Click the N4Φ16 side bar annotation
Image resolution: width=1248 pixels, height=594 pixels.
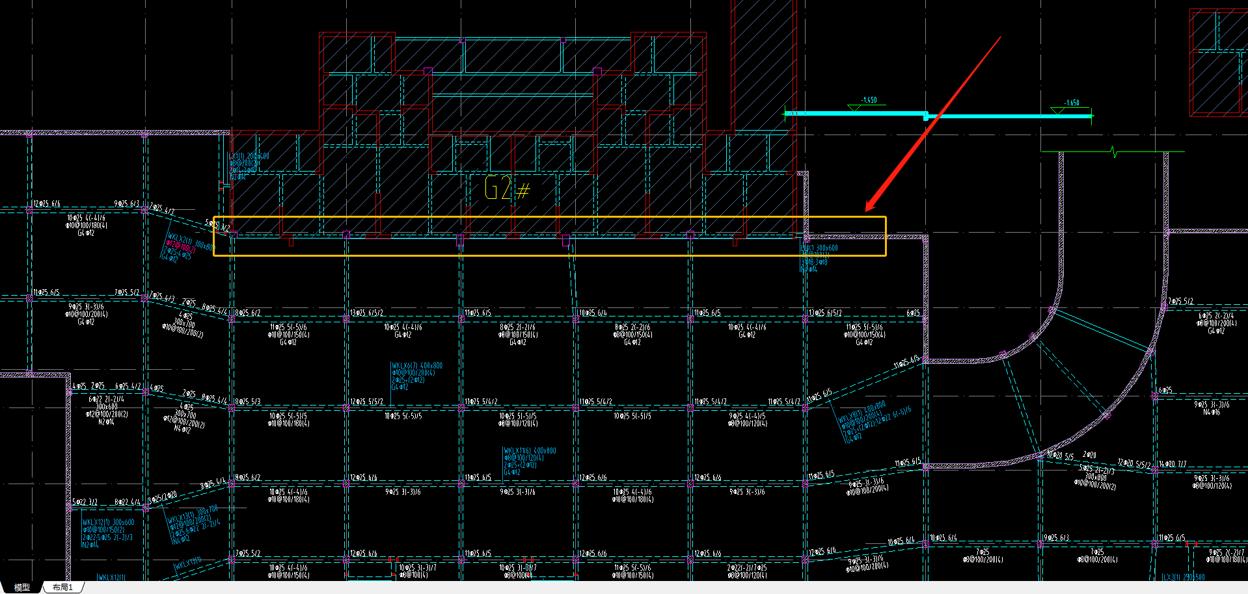pyautogui.click(x=1212, y=411)
